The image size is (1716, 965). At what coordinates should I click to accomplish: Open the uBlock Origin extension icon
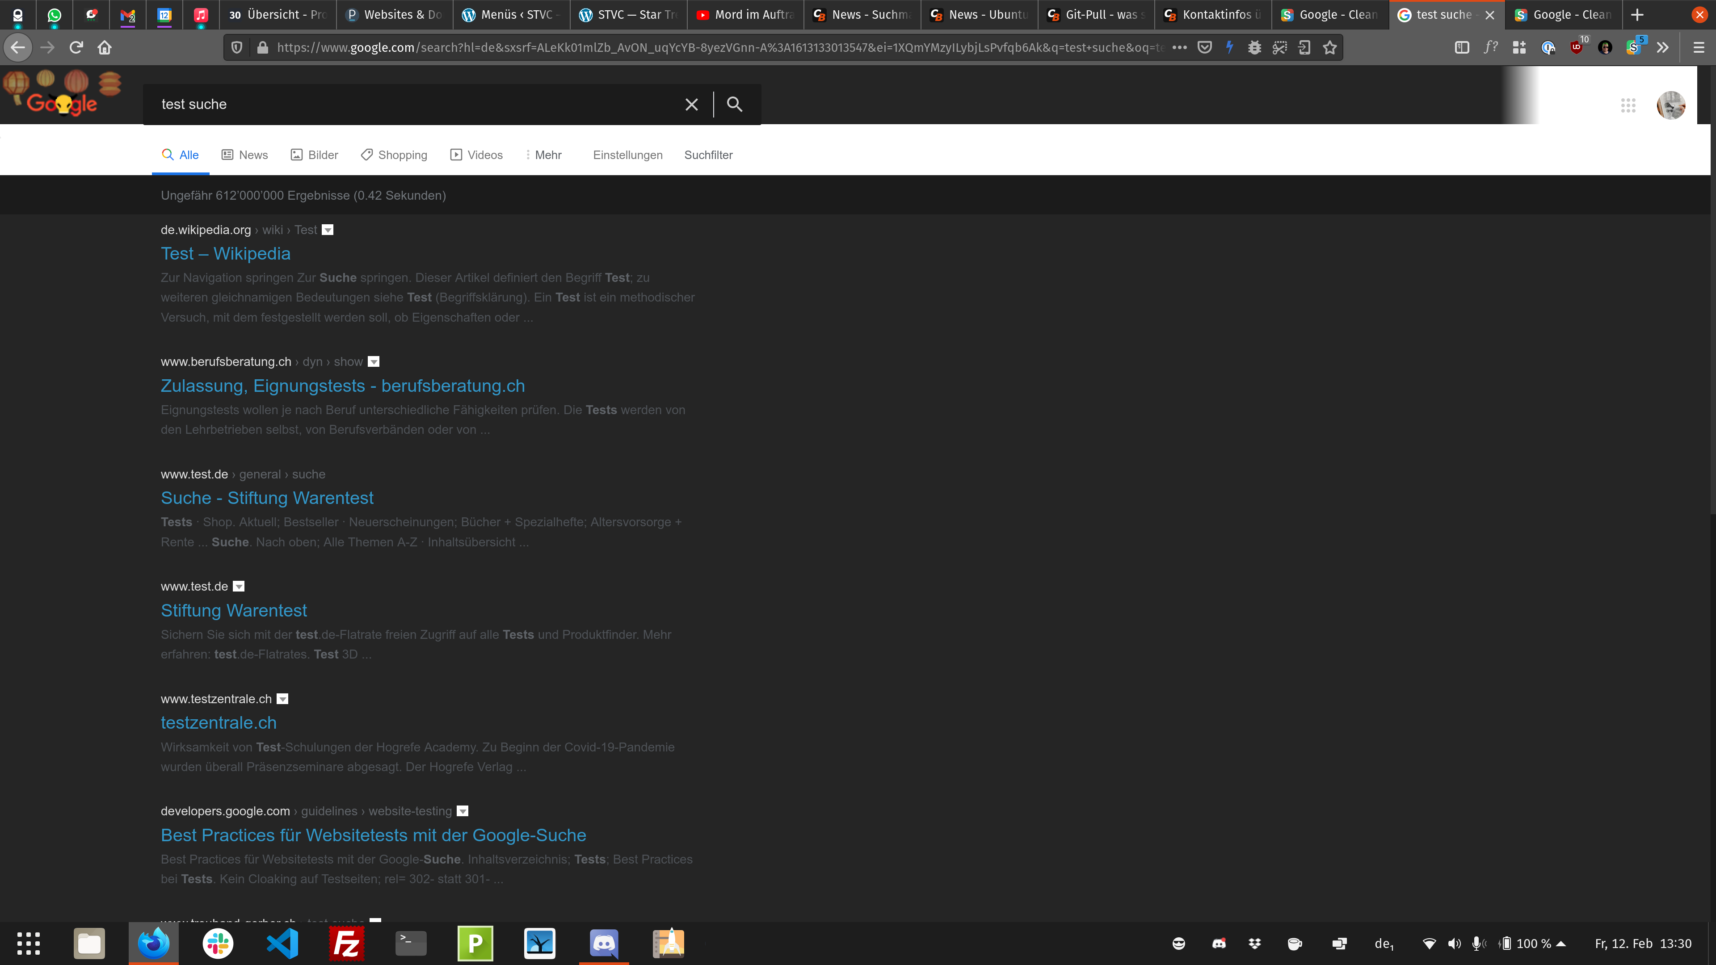click(1576, 47)
